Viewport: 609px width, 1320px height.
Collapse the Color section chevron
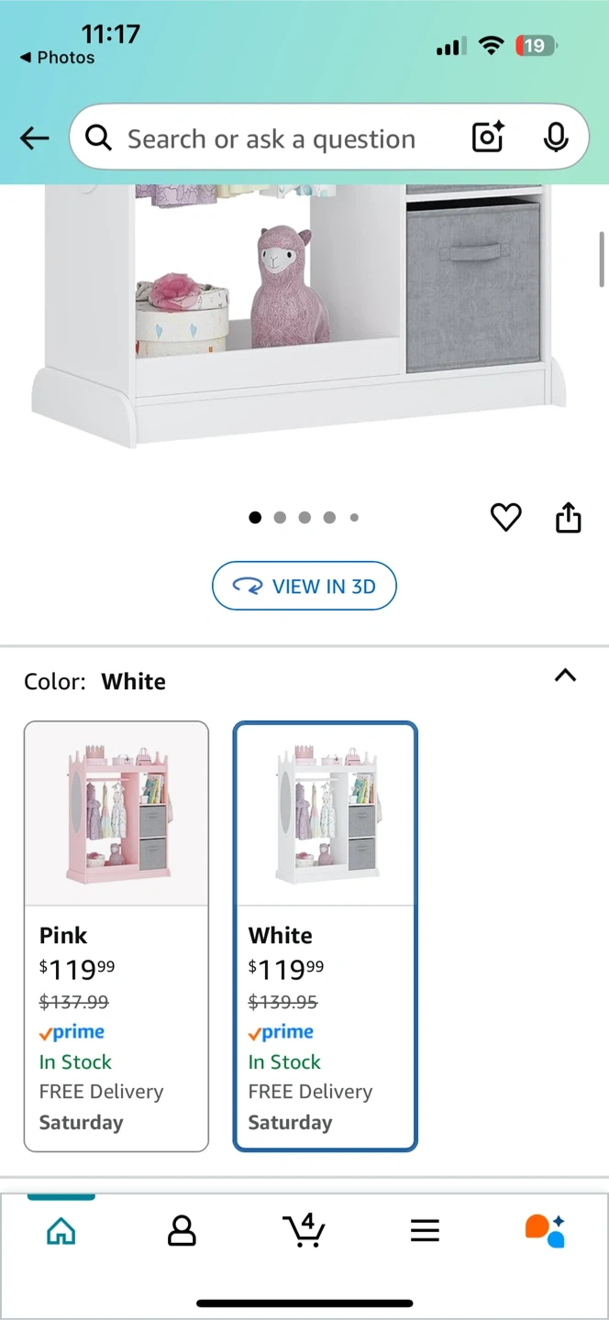(566, 676)
